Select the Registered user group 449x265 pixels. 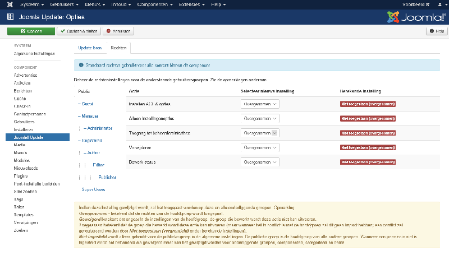tap(90, 141)
